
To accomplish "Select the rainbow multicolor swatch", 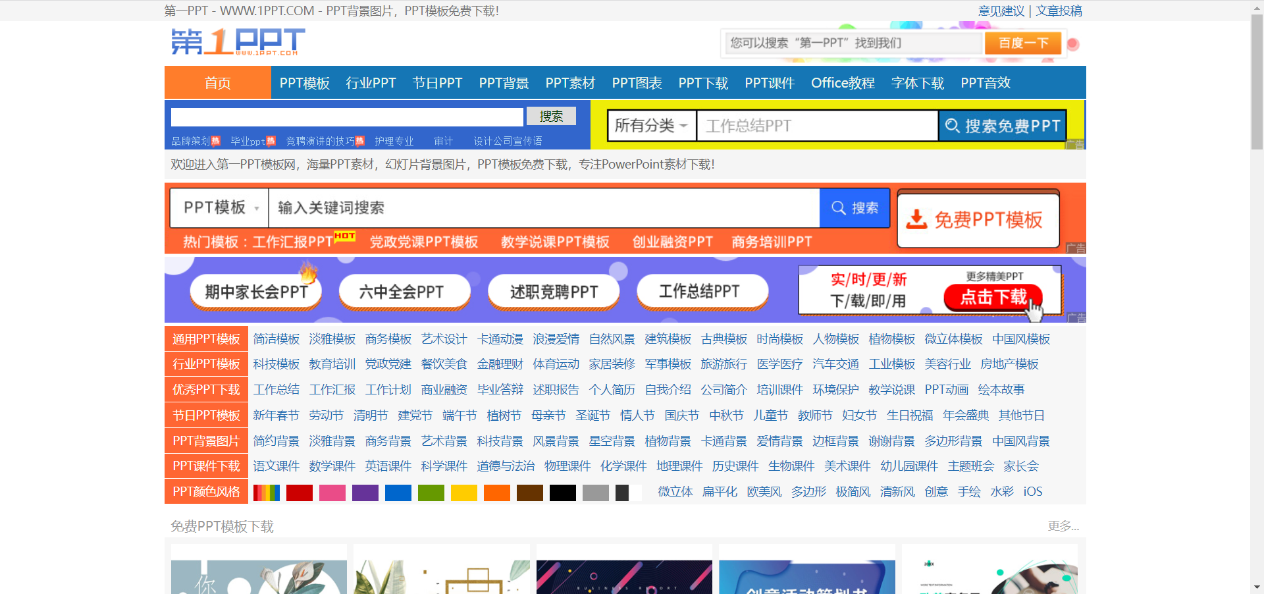I will coord(267,493).
